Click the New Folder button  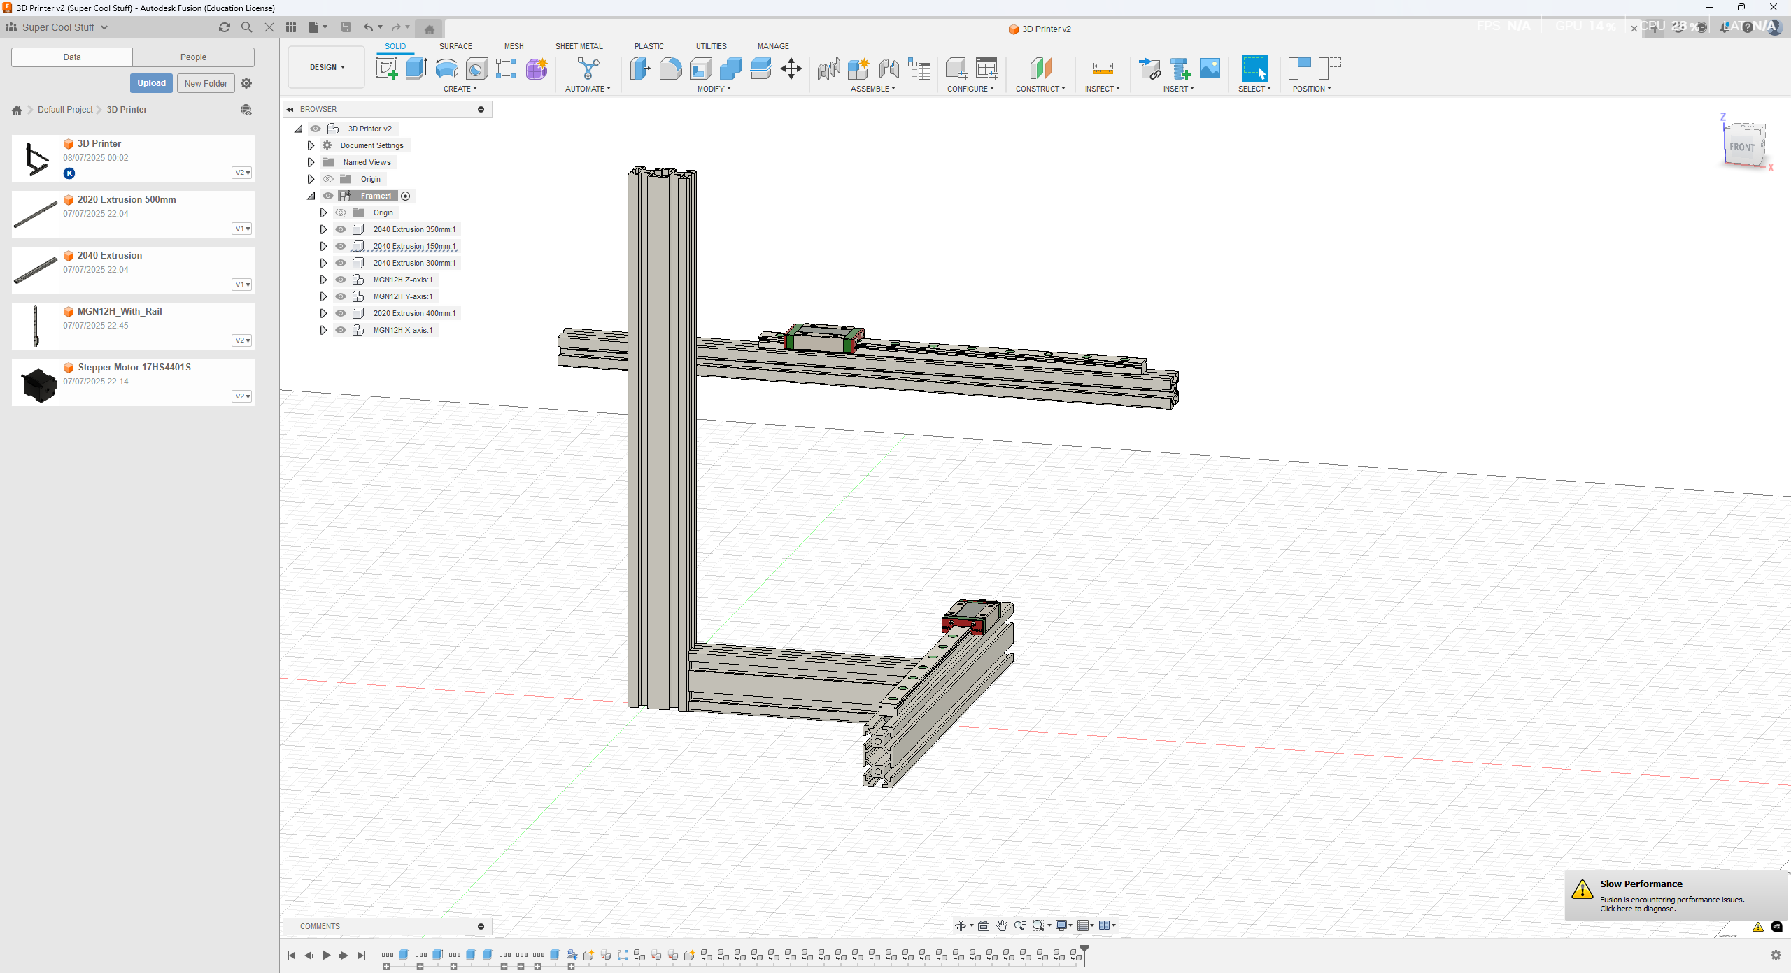[206, 83]
